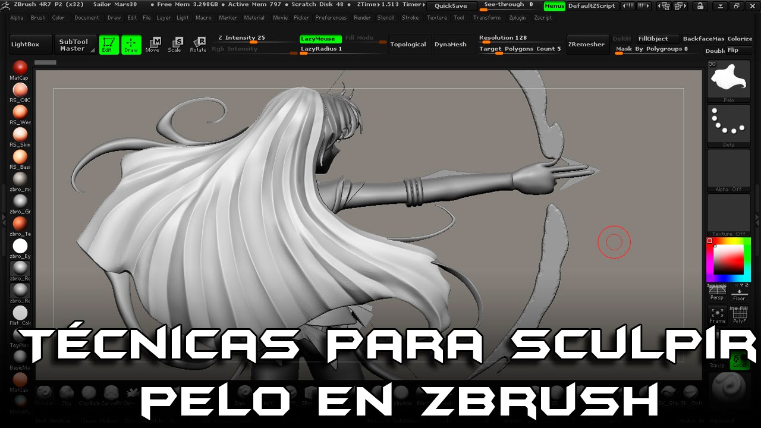The height and width of the screenshot is (428, 761).
Task: Select the zbro_mo gray material
Action: pos(20,179)
